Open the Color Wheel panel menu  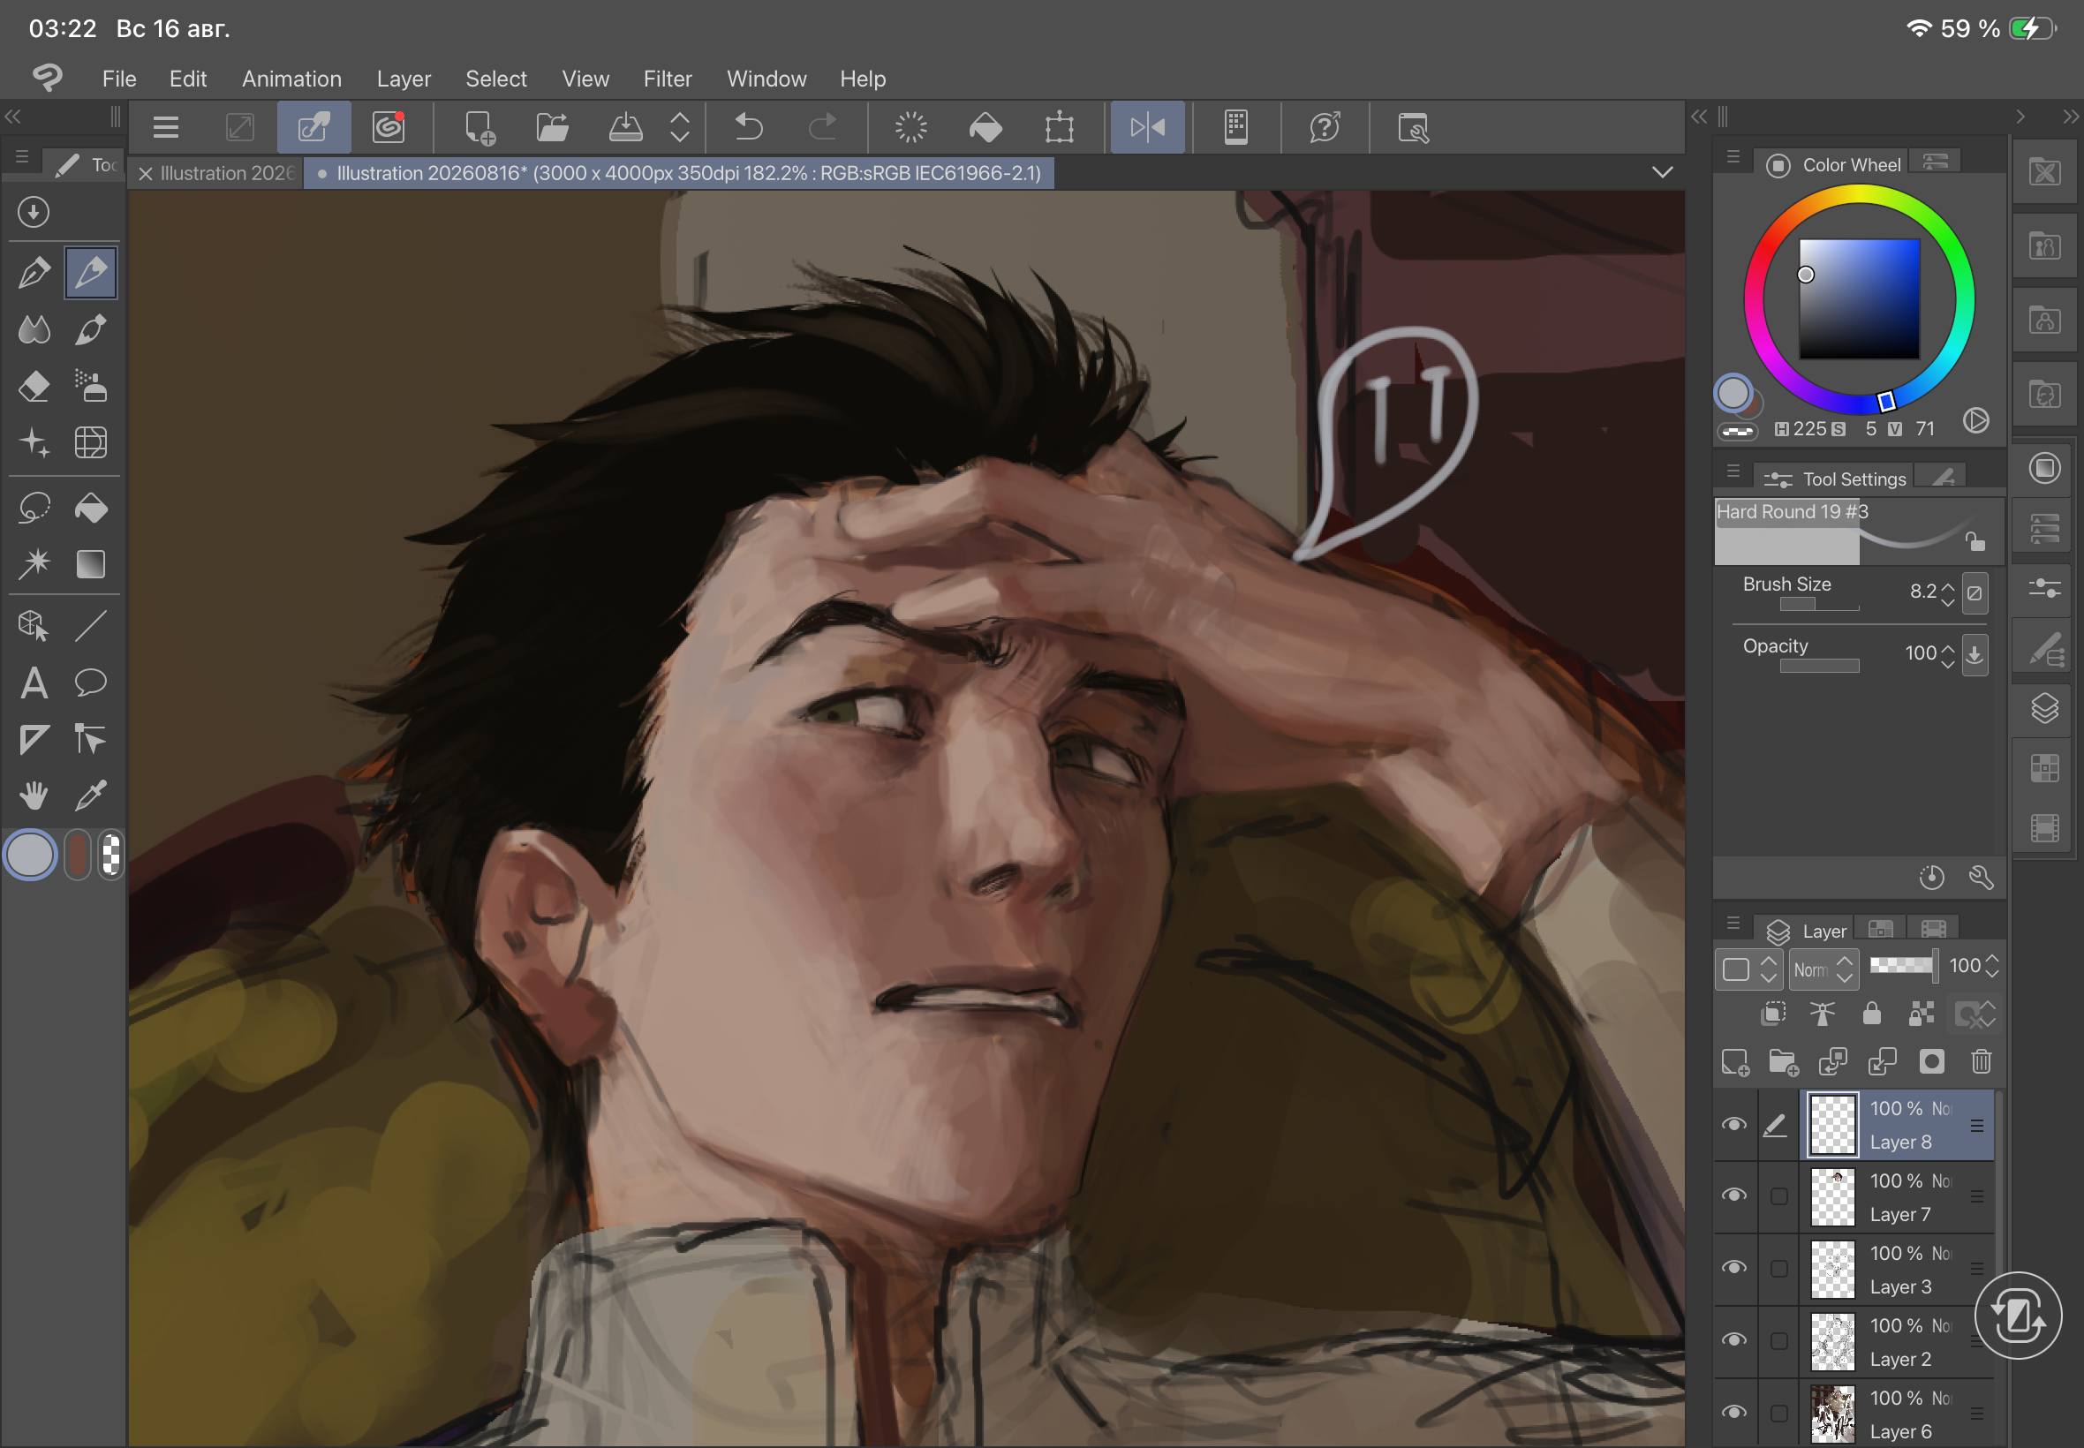(x=1733, y=157)
